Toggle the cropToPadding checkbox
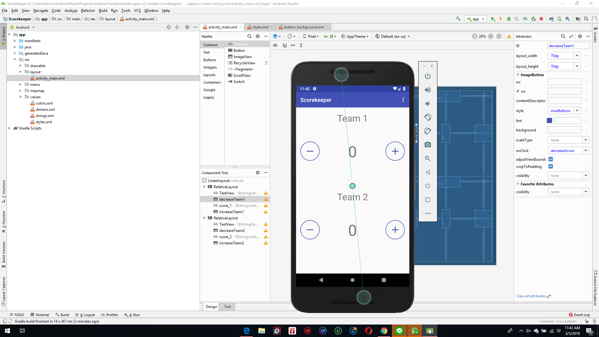Screen dimensions: 599x337 (551, 166)
